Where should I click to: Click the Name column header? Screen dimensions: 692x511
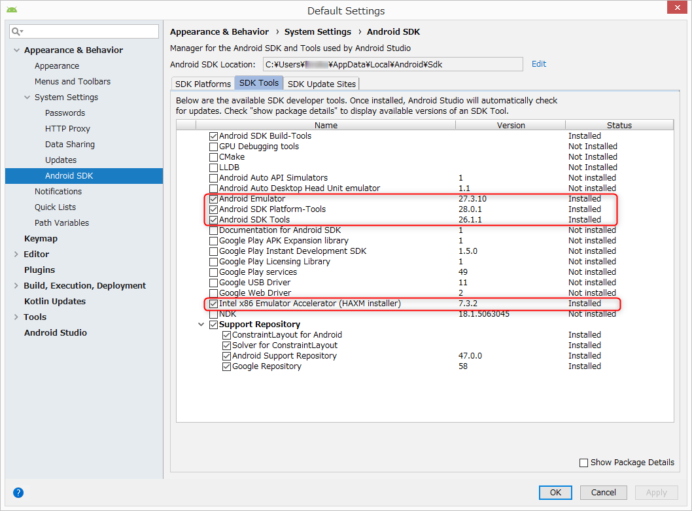tap(326, 125)
